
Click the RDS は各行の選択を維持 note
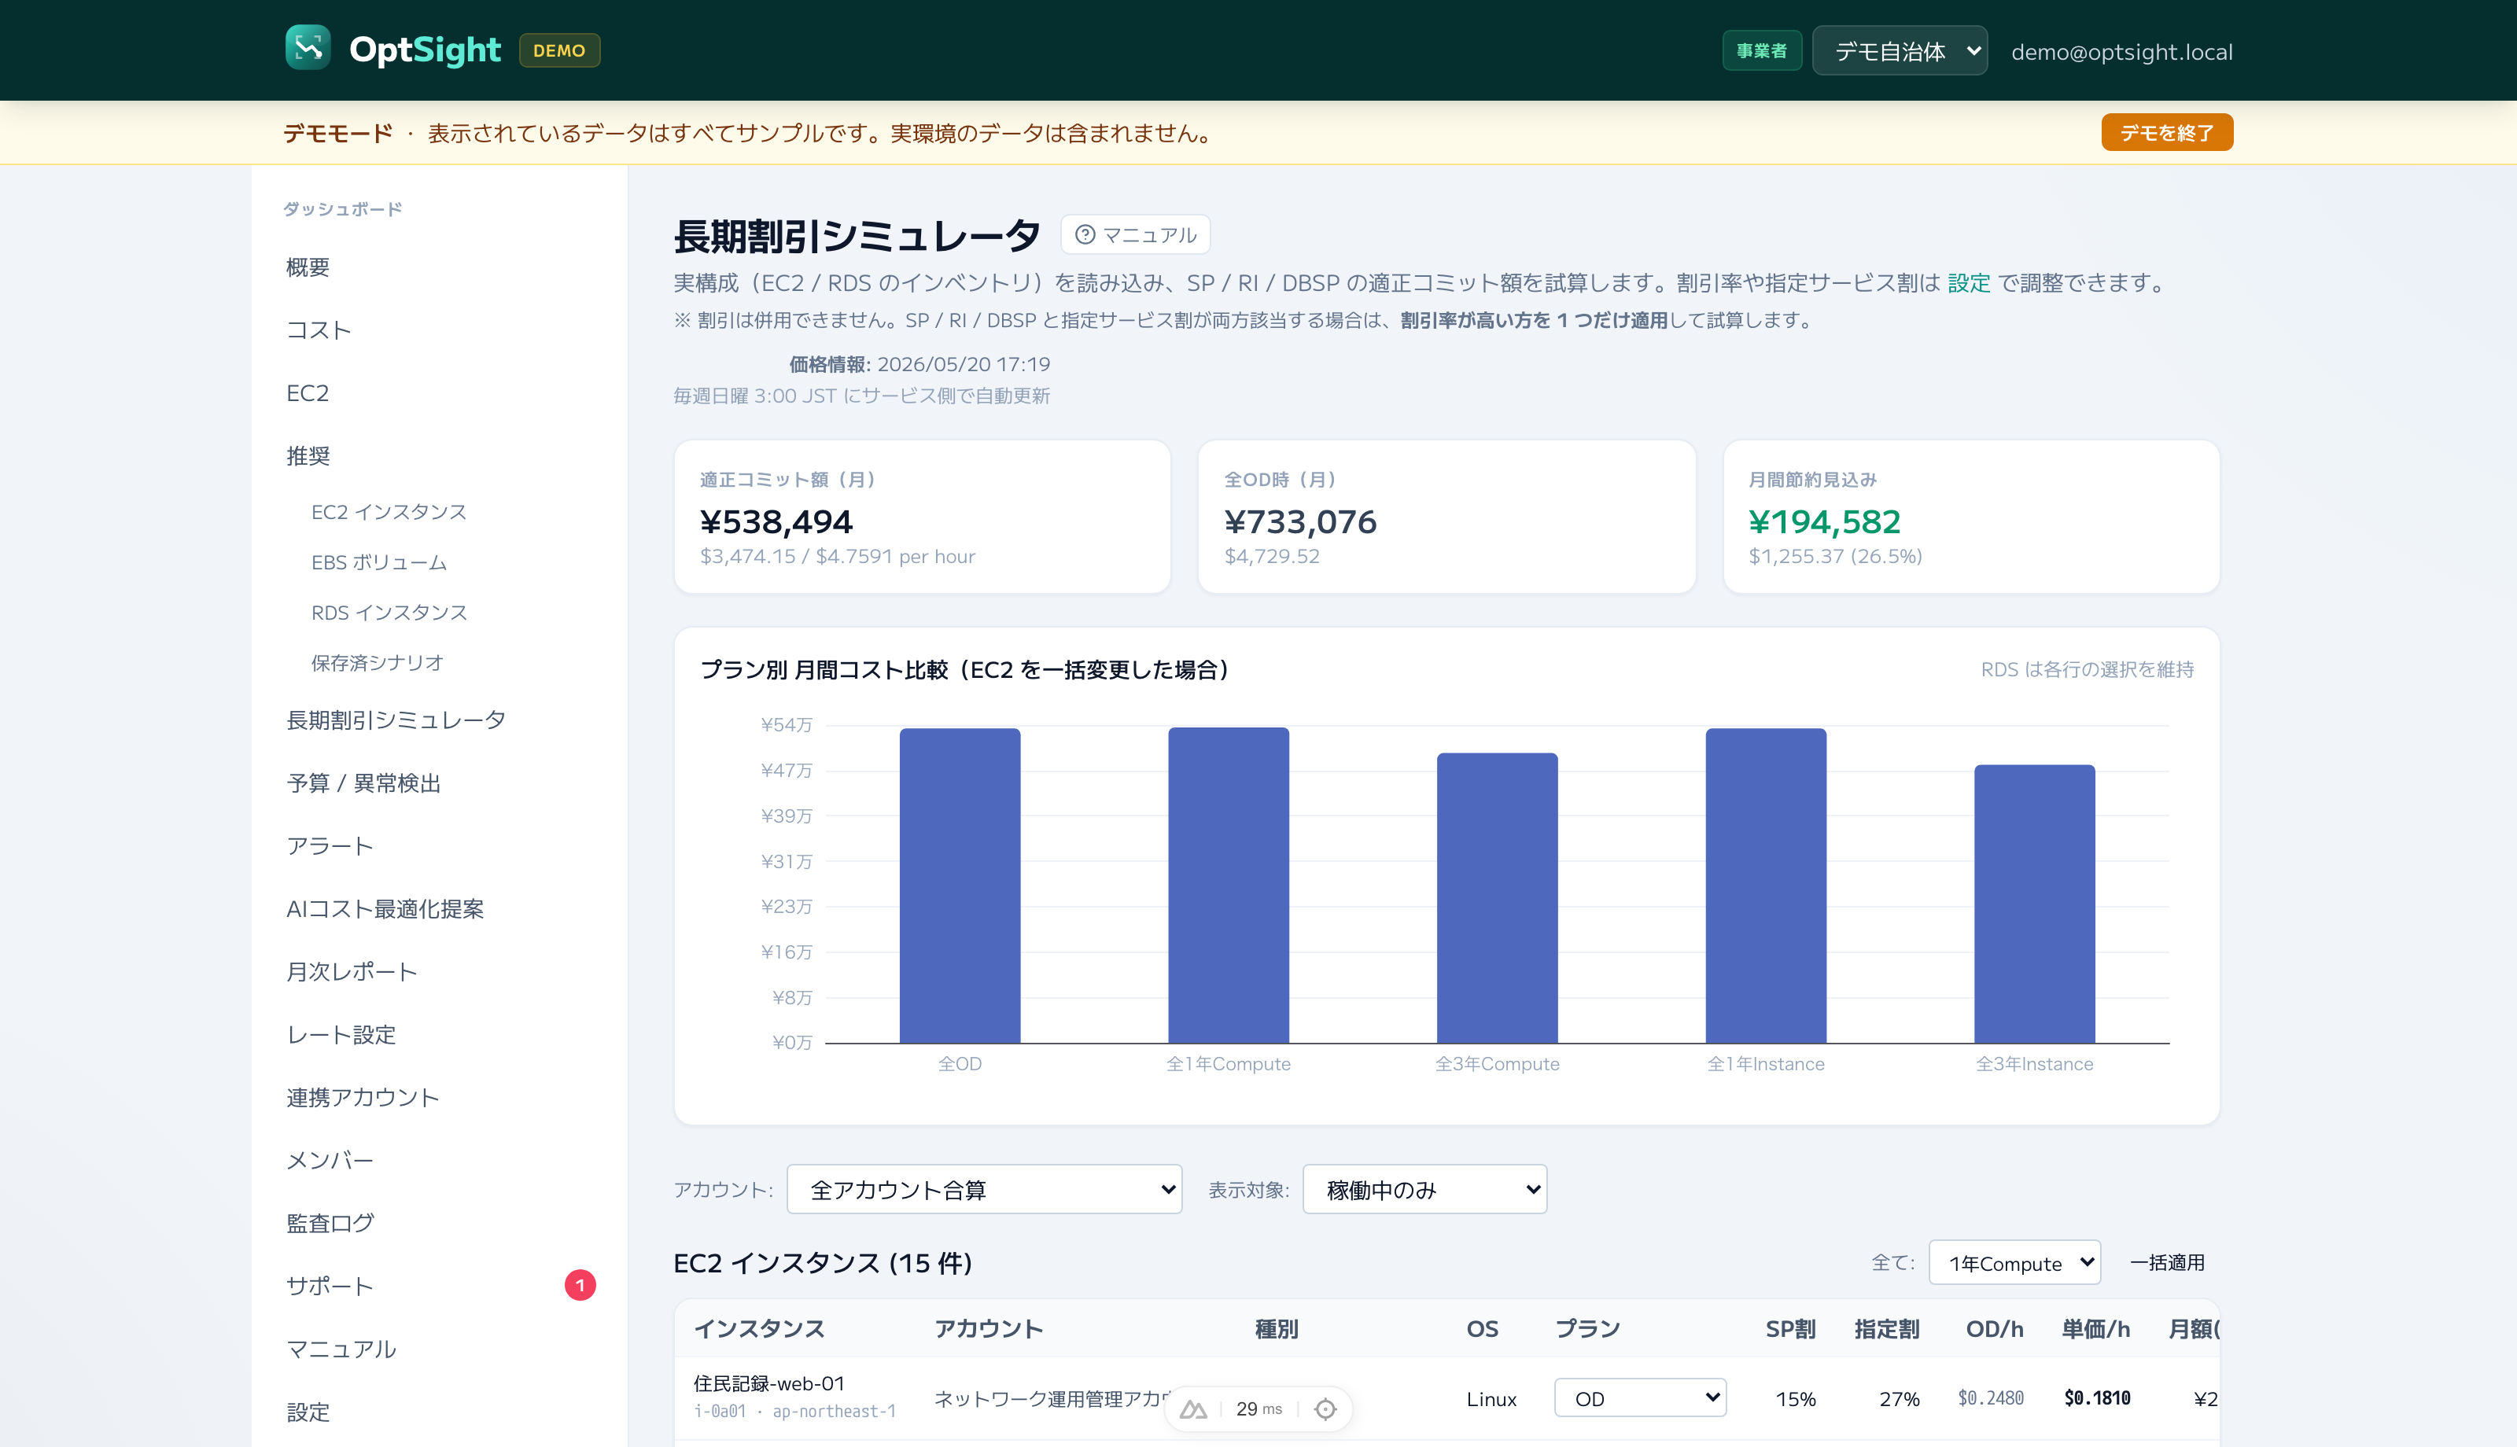pyautogui.click(x=2087, y=668)
